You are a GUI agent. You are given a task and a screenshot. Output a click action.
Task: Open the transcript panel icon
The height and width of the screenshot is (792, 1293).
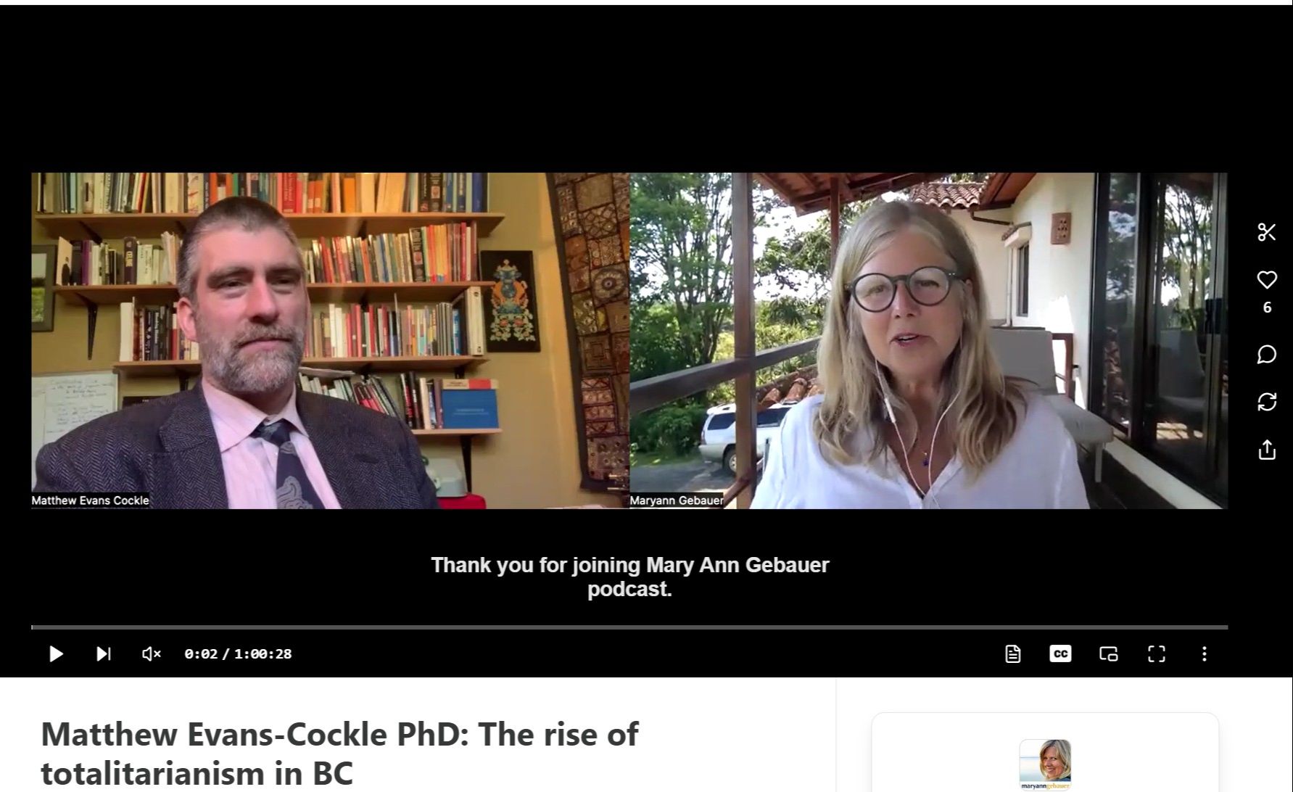(x=1013, y=653)
